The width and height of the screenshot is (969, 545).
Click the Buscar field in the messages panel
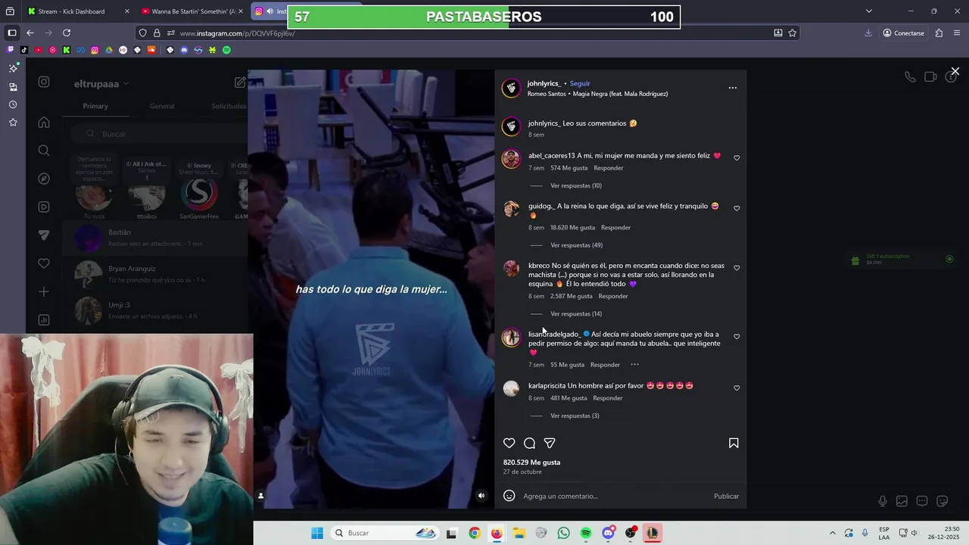[159, 134]
